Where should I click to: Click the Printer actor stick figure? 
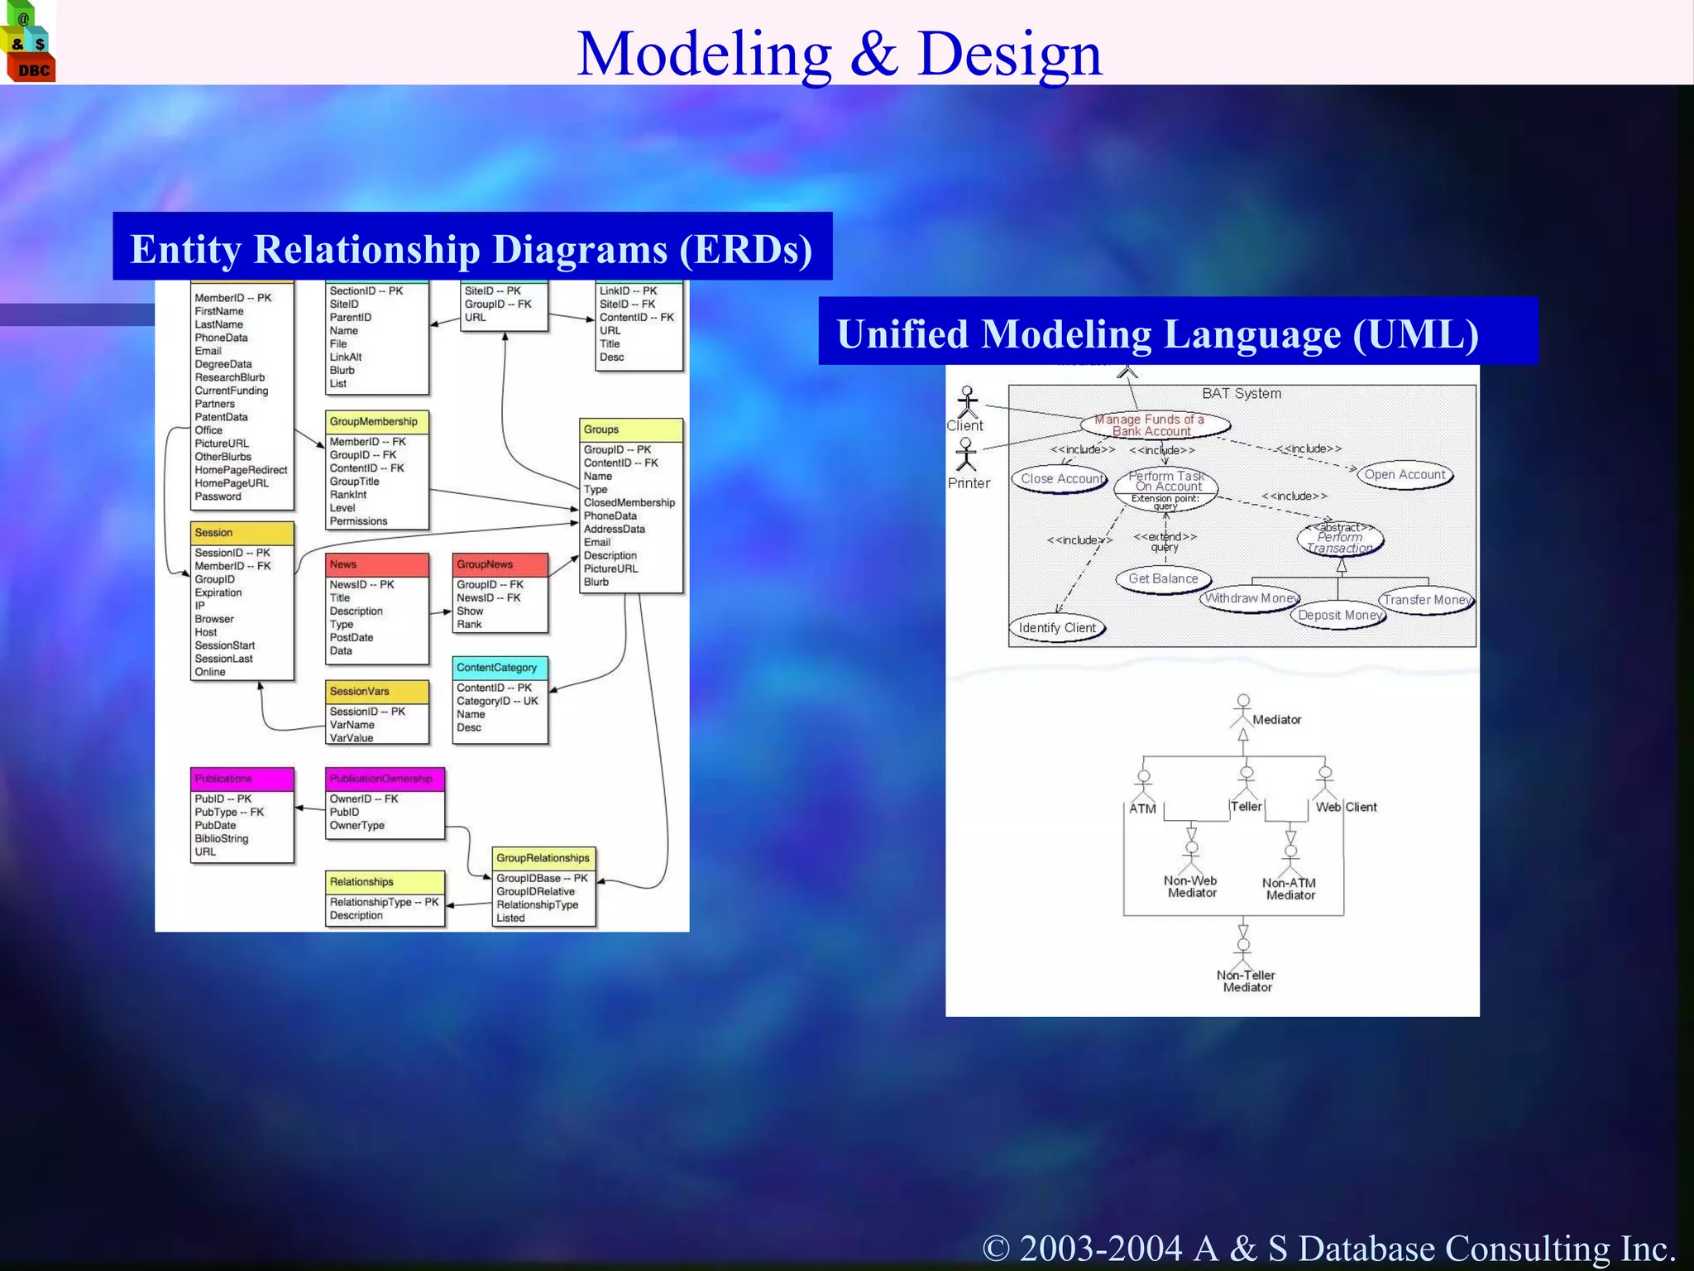(966, 454)
